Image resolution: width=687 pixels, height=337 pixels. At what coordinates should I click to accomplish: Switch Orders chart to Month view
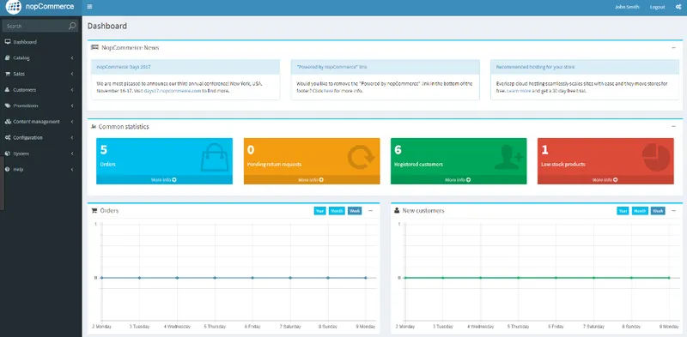click(x=337, y=211)
